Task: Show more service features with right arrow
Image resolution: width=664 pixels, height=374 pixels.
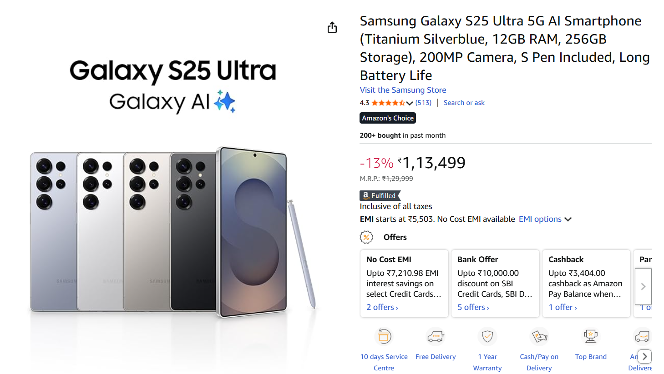Action: coord(644,356)
